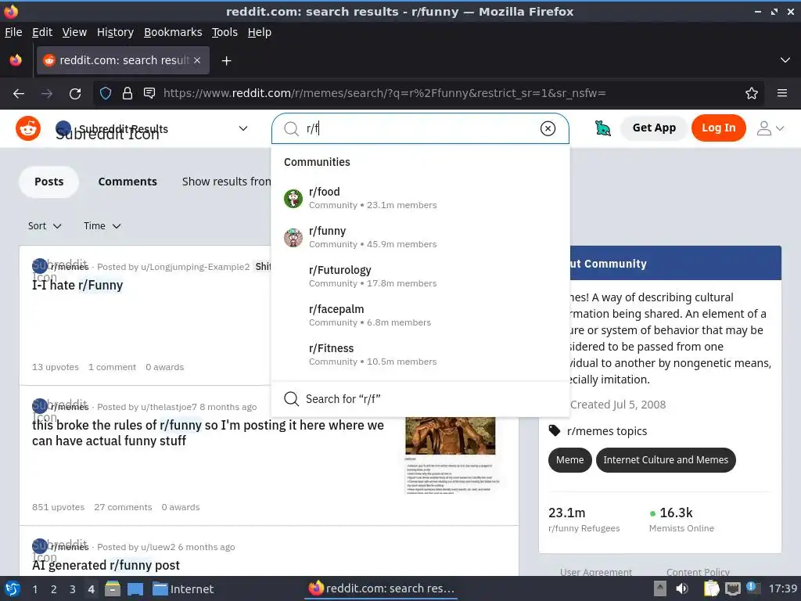Click the browser address bar URL
801x601 pixels.
coord(384,94)
